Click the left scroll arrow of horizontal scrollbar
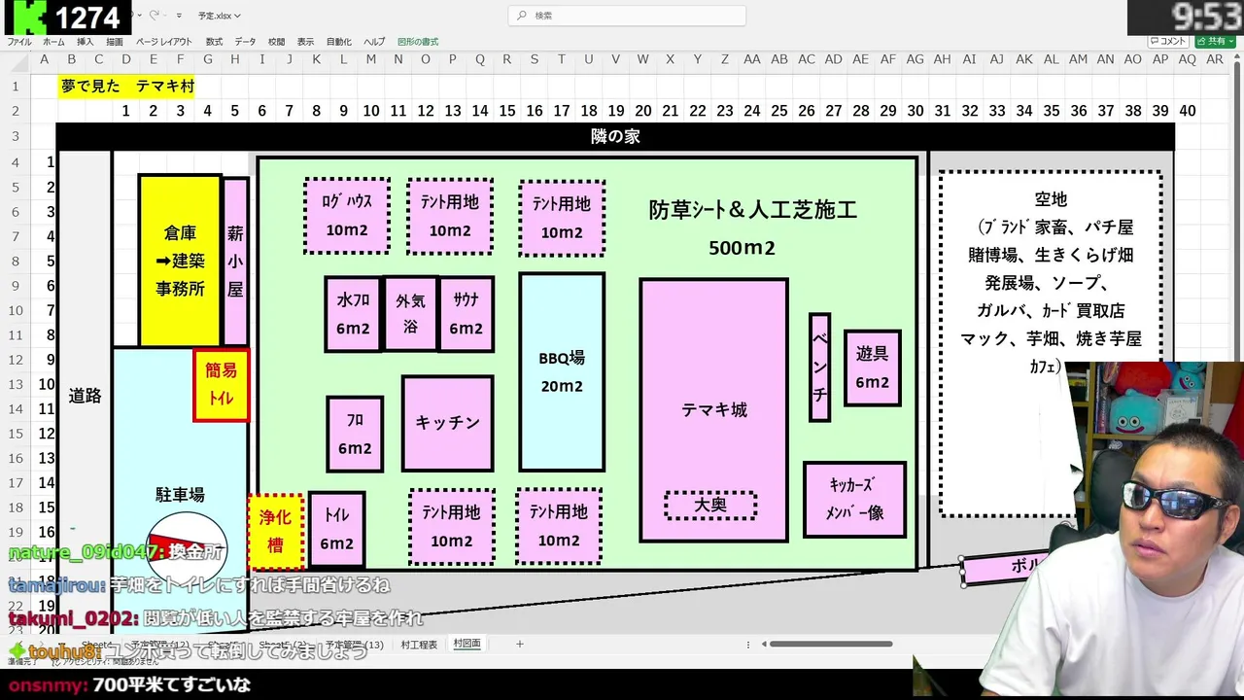 764,644
